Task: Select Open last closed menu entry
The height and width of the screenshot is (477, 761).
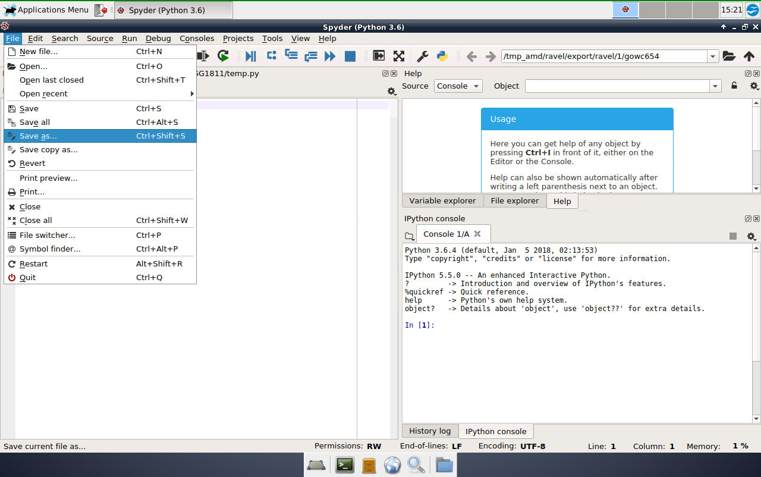Action: coord(100,80)
